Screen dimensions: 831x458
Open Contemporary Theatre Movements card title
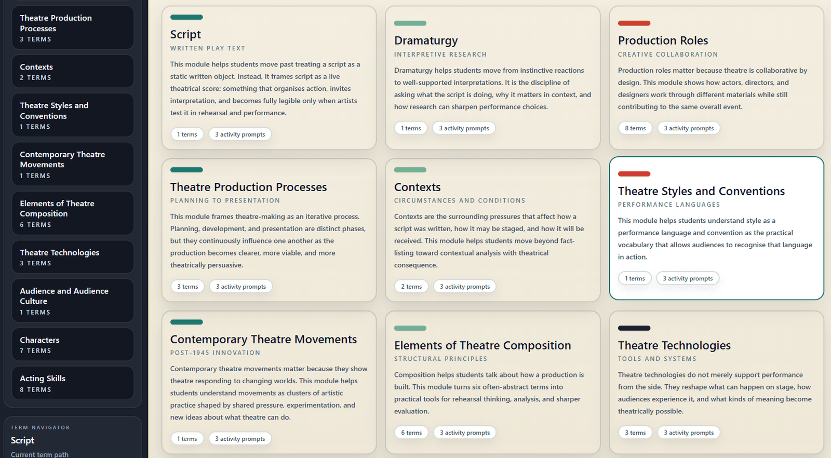click(263, 339)
